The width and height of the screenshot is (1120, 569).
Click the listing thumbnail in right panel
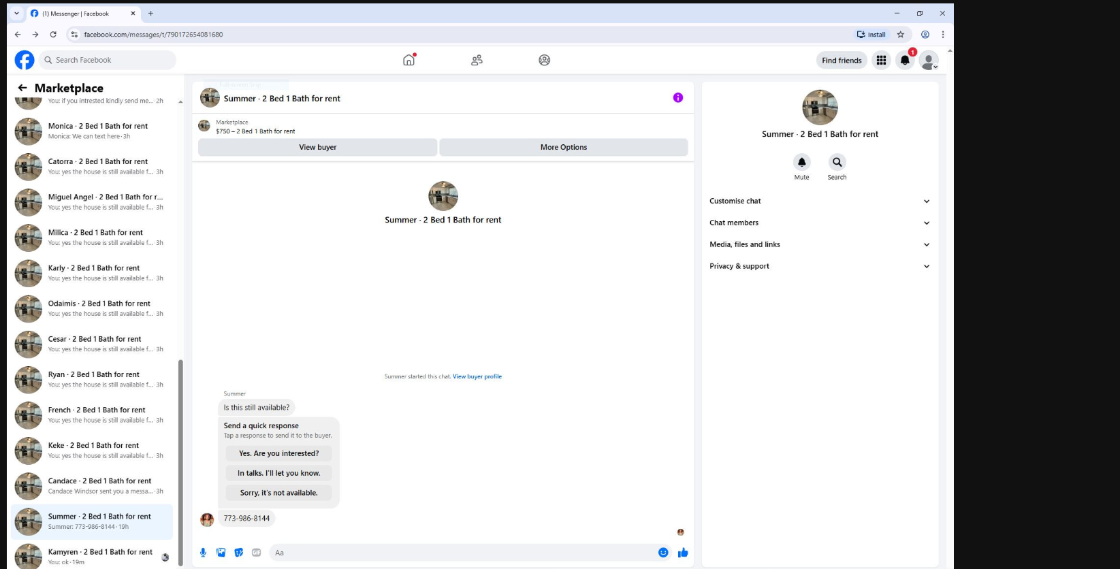[x=820, y=107]
